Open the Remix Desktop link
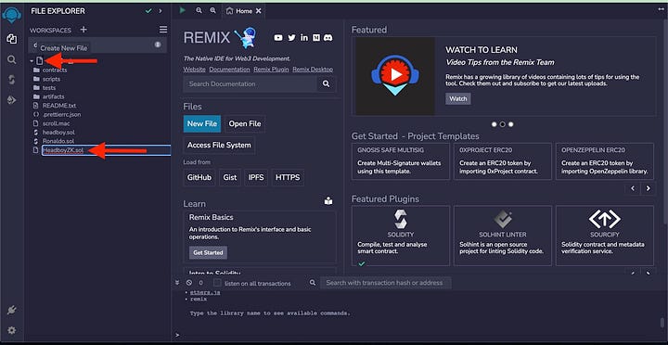 click(x=313, y=69)
